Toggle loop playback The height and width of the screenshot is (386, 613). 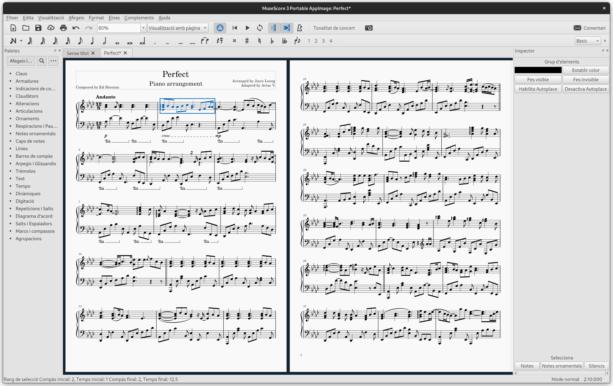(x=260, y=28)
